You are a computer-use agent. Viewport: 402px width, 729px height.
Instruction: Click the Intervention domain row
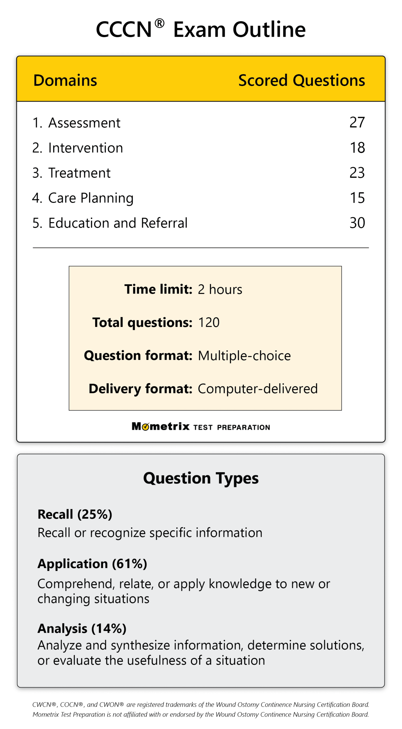pyautogui.click(x=198, y=148)
